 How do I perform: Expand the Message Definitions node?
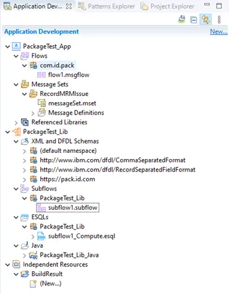coord(33,113)
